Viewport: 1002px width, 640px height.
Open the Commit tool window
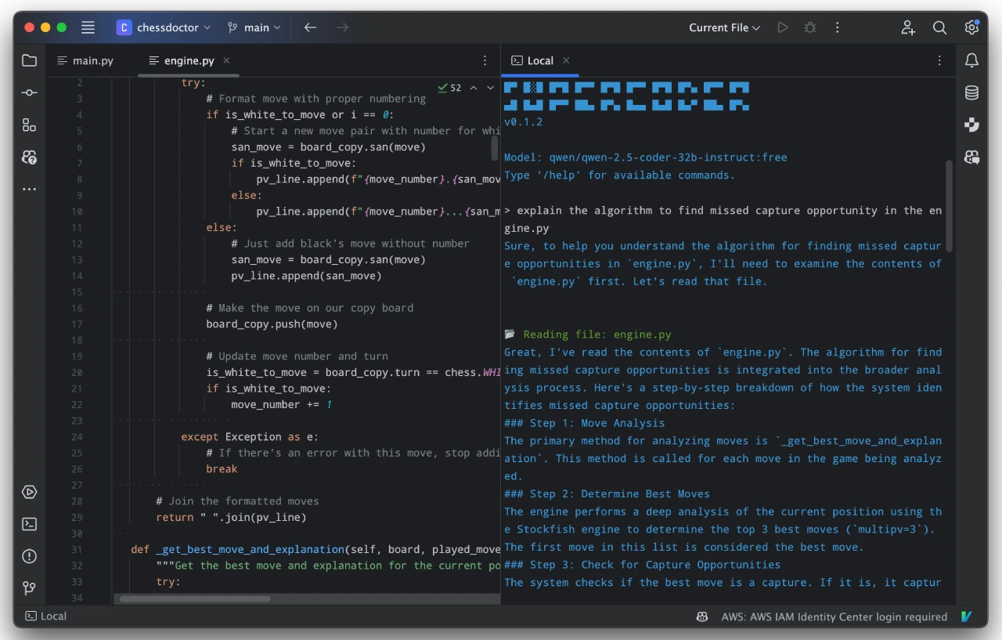pyautogui.click(x=29, y=92)
